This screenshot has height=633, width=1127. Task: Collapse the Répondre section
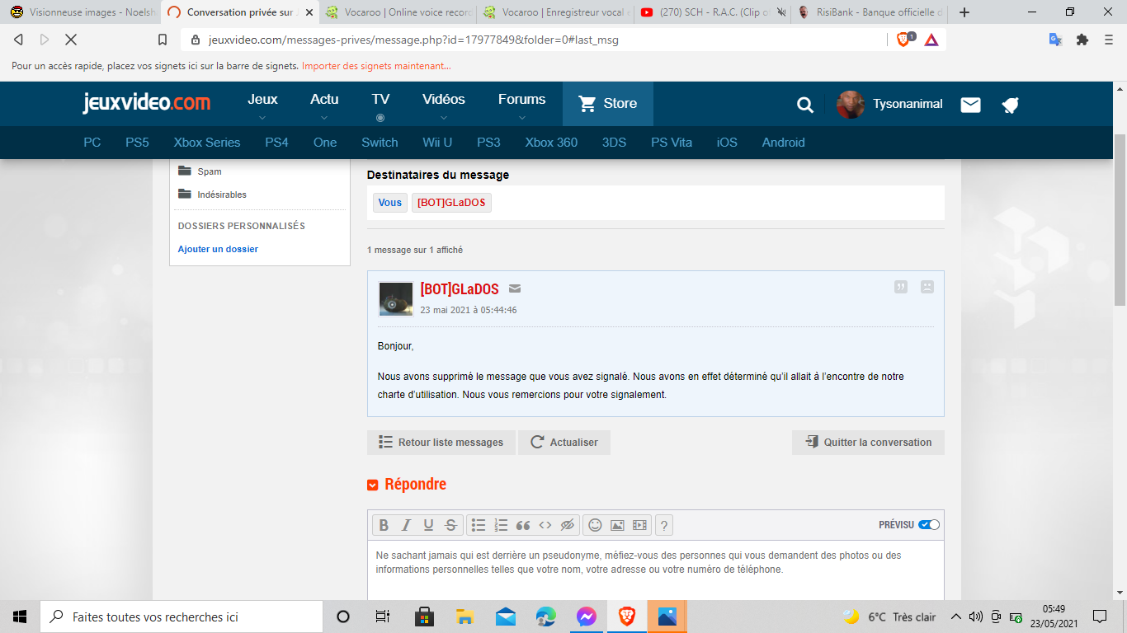(x=373, y=485)
